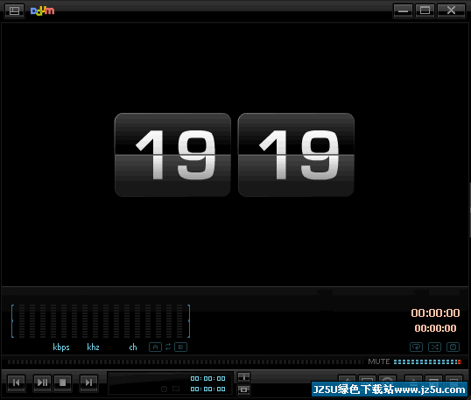The height and width of the screenshot is (400, 471).
Task: Click the upper blue time in display panel
Action: (x=207, y=379)
